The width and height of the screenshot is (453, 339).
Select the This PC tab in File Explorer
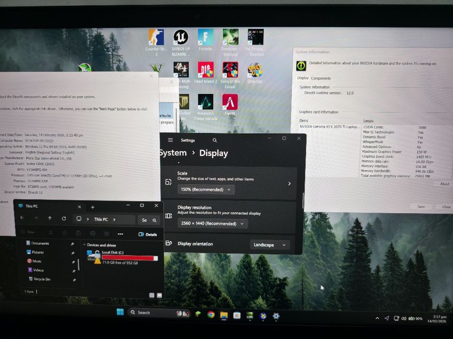[x=50, y=206]
